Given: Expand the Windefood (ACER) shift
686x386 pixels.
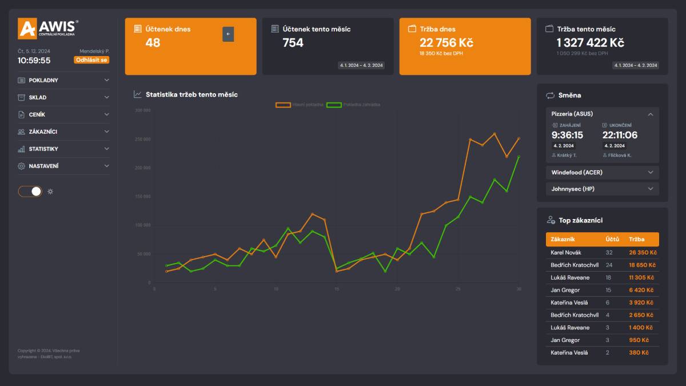Looking at the screenshot, I should coord(602,172).
